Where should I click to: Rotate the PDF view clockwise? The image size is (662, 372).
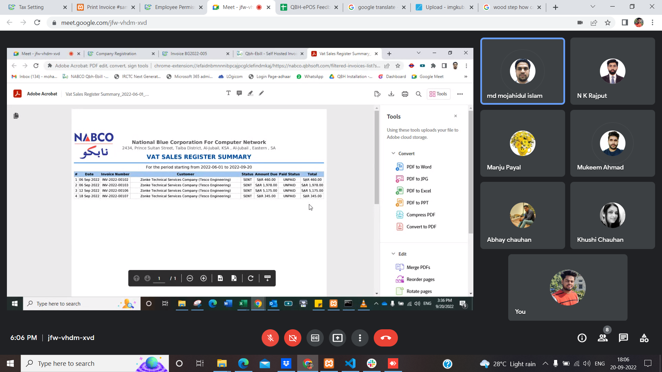click(251, 278)
